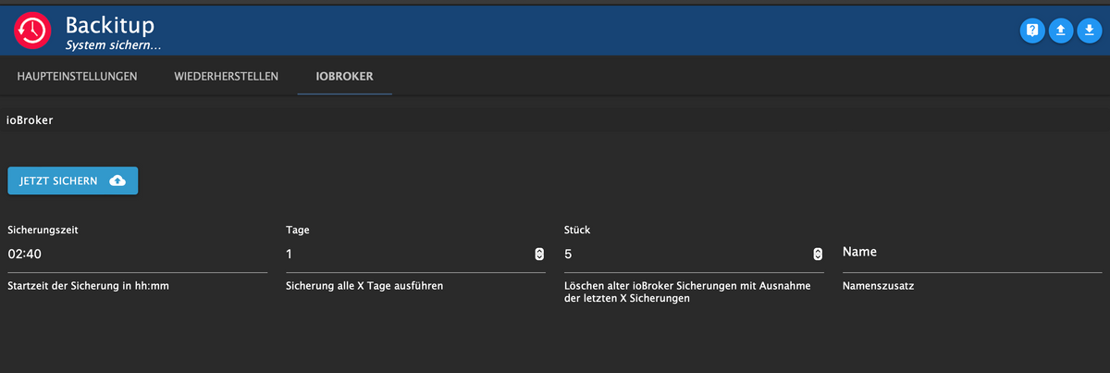Image resolution: width=1110 pixels, height=373 pixels.
Task: Click the Name suffix input field
Action: [972, 252]
